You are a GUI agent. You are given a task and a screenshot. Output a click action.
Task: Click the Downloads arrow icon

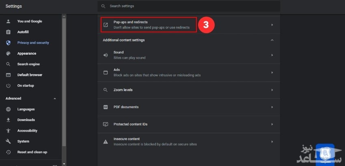tap(8, 120)
